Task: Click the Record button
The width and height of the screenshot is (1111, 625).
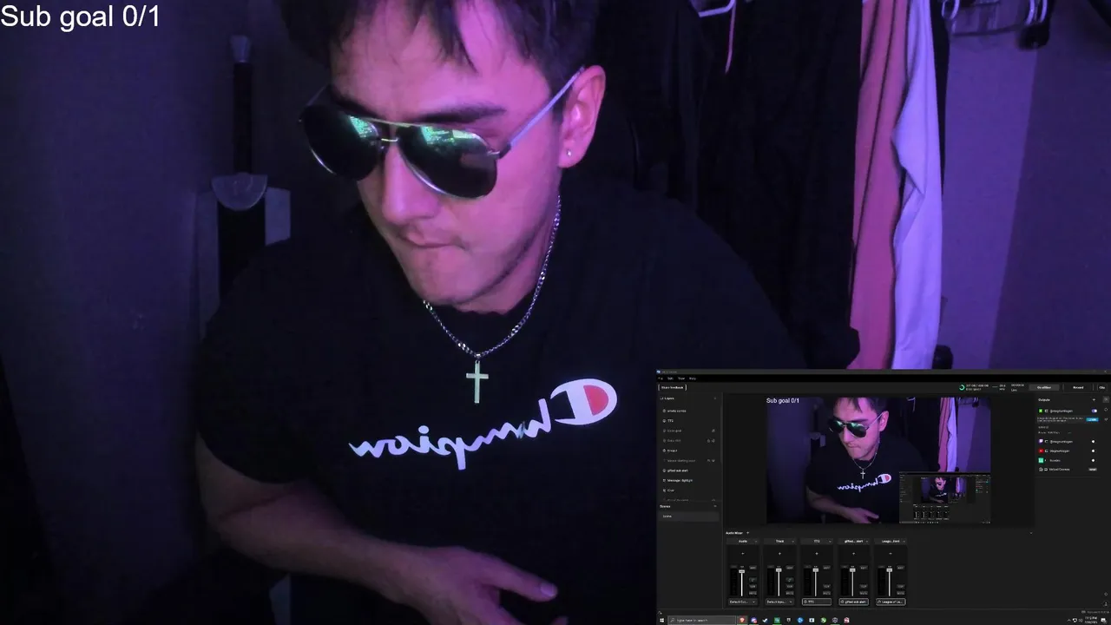Action: tap(1077, 387)
